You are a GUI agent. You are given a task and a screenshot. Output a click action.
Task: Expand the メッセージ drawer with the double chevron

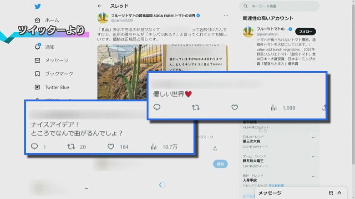click(x=339, y=193)
